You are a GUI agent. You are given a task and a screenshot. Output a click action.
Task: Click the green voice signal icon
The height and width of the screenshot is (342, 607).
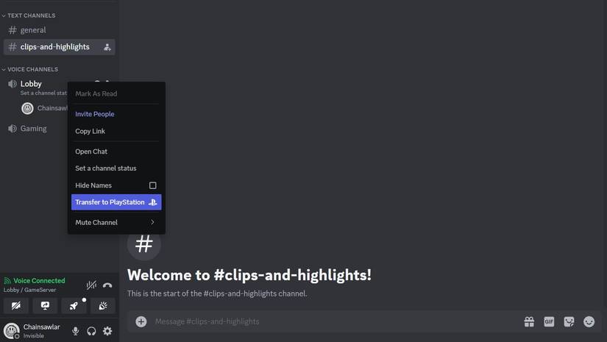point(7,281)
